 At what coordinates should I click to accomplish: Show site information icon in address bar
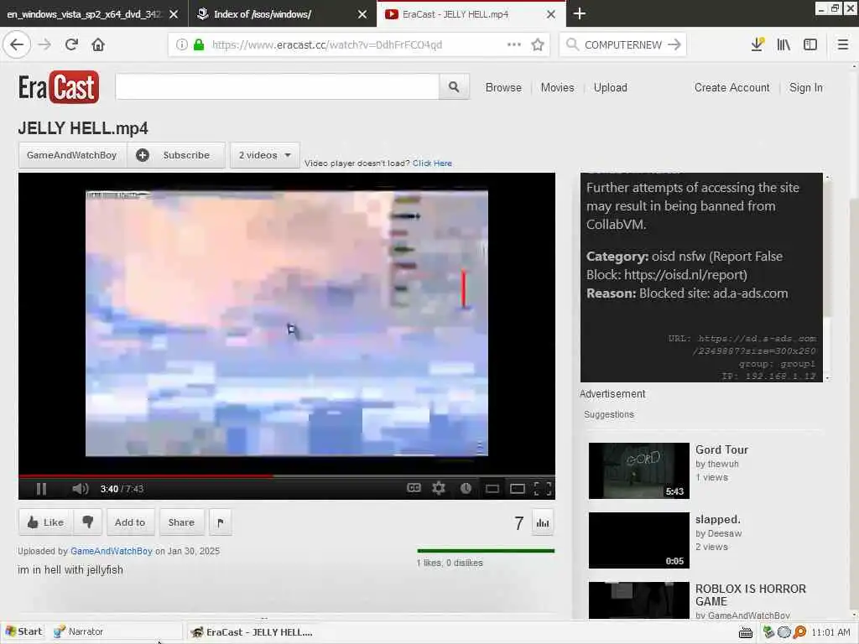182,44
